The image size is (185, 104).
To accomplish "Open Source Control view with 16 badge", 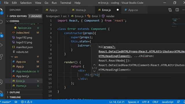I will point(1,35).
